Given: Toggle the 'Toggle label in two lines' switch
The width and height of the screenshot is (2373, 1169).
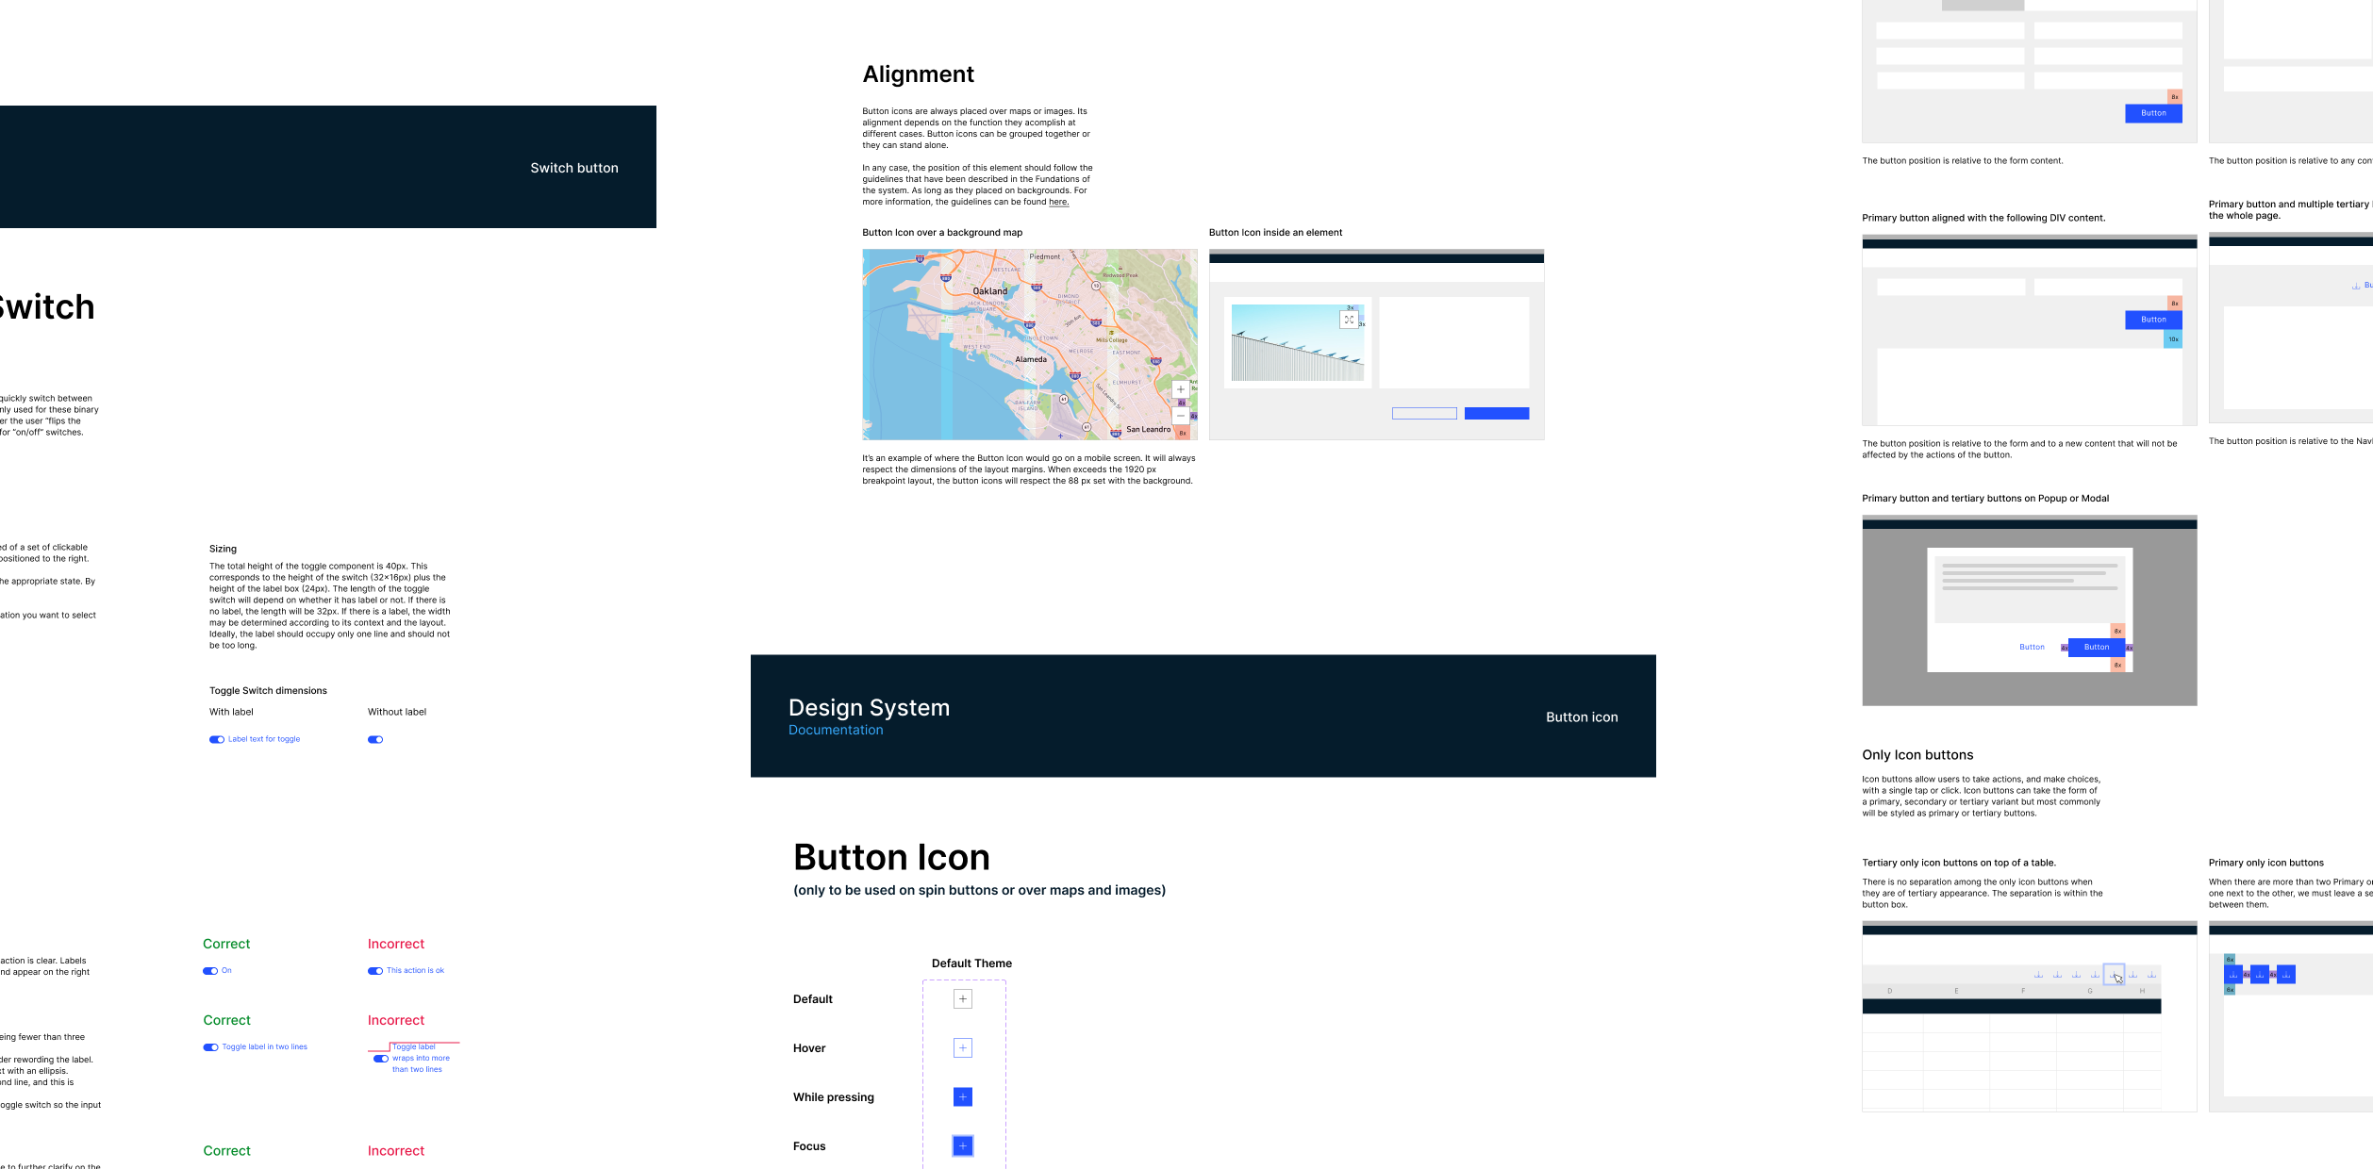Looking at the screenshot, I should (x=210, y=1047).
